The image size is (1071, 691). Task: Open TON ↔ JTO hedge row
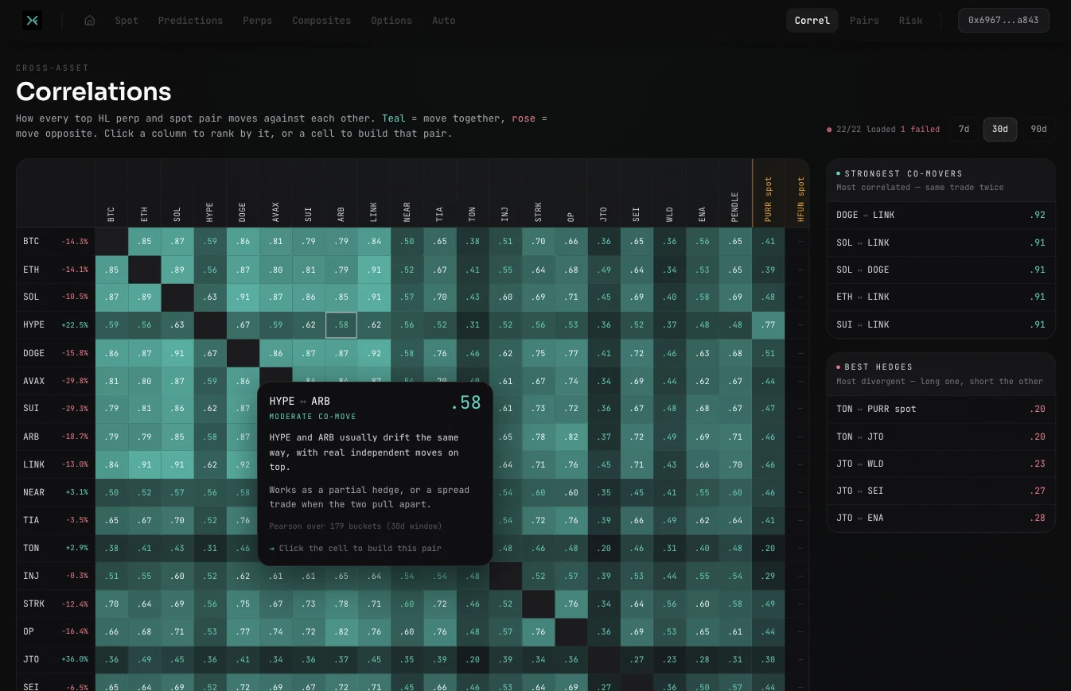(941, 437)
